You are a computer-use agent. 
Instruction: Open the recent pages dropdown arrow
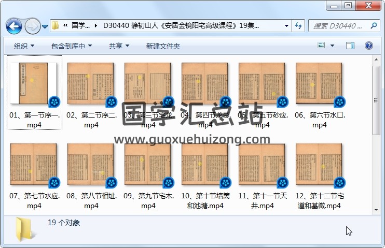[45, 26]
